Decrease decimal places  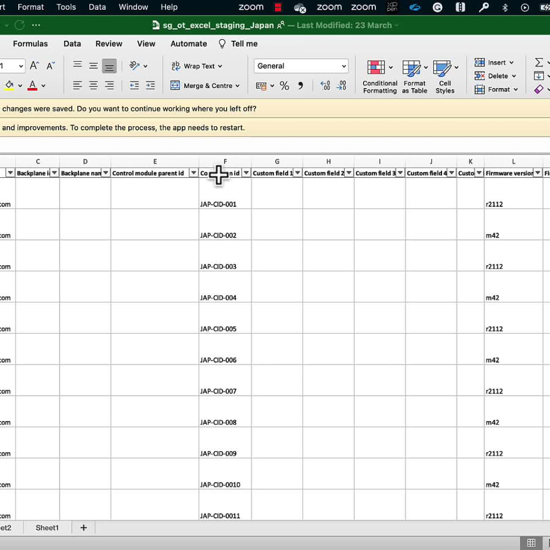click(x=341, y=85)
